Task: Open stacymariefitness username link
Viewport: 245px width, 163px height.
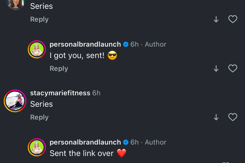Action: tap(60, 93)
